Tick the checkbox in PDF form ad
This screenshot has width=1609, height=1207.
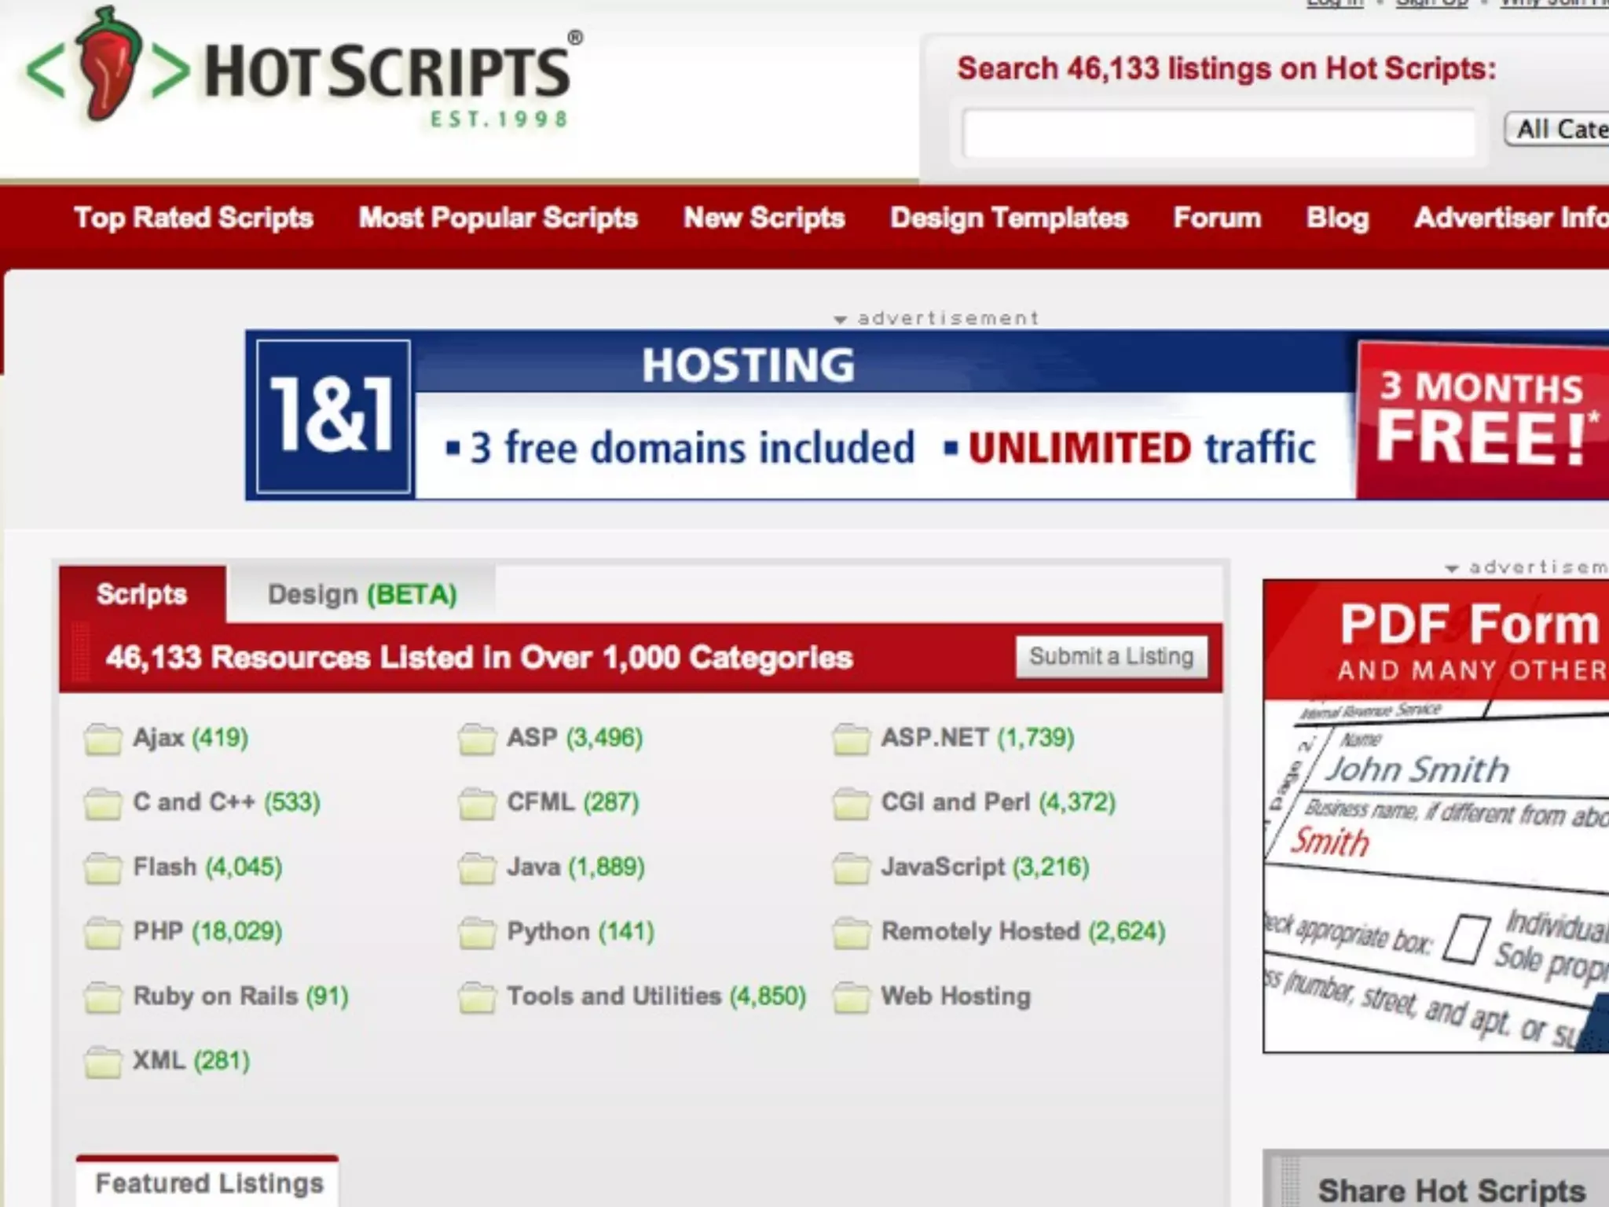point(1466,938)
